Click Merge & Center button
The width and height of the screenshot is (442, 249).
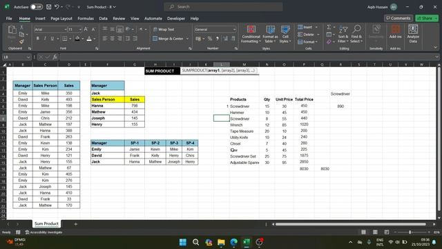click(x=169, y=39)
